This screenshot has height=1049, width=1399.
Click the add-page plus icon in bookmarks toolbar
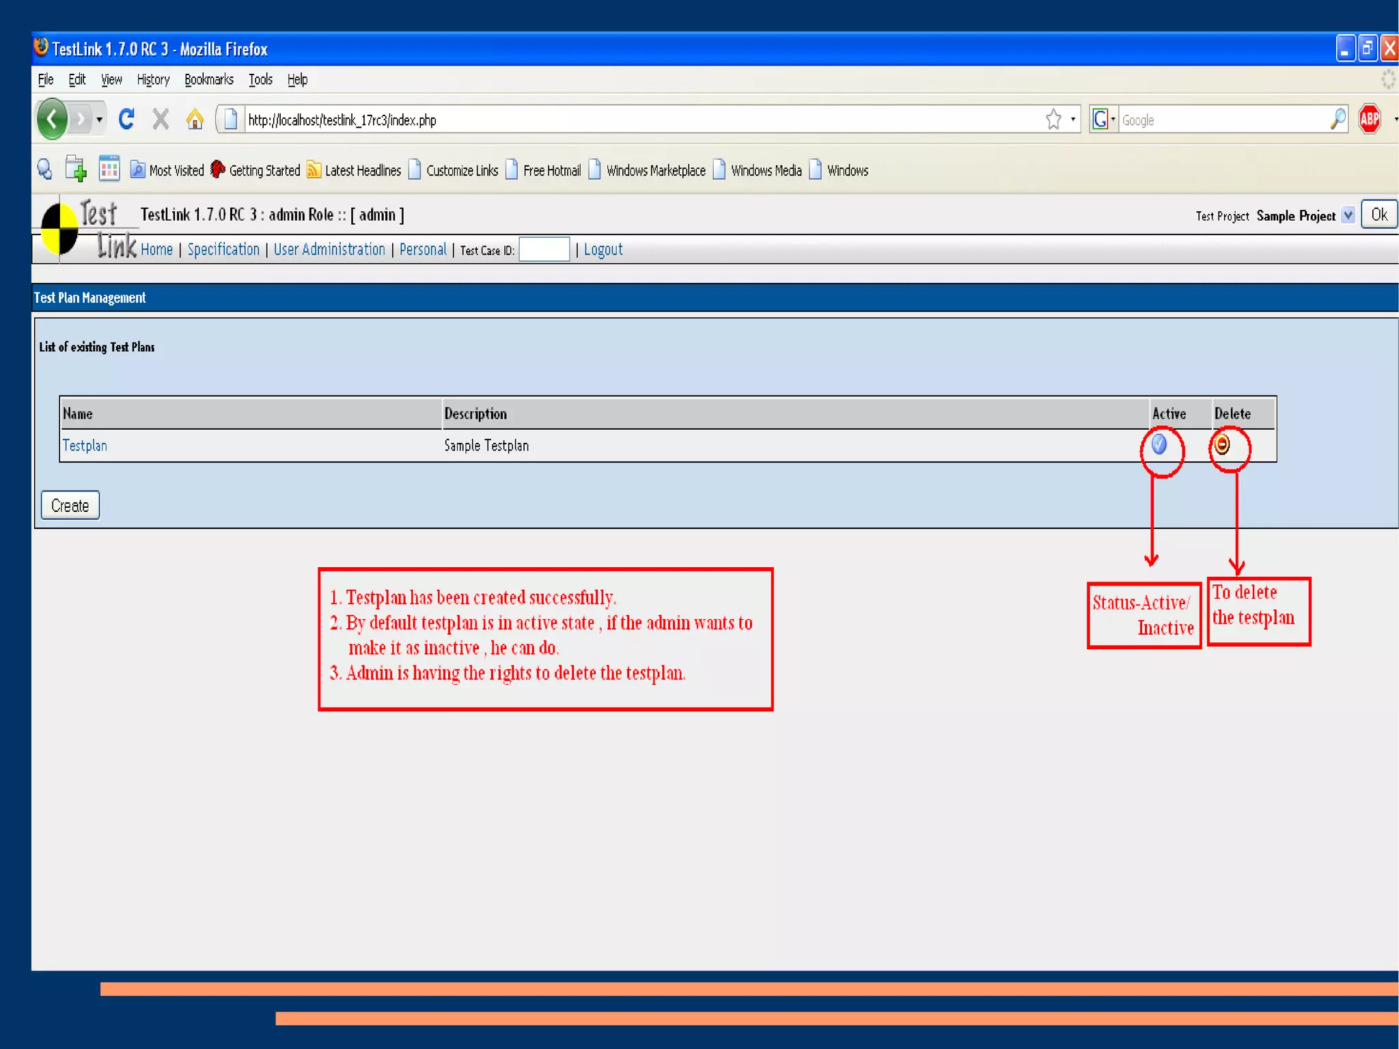tap(76, 169)
